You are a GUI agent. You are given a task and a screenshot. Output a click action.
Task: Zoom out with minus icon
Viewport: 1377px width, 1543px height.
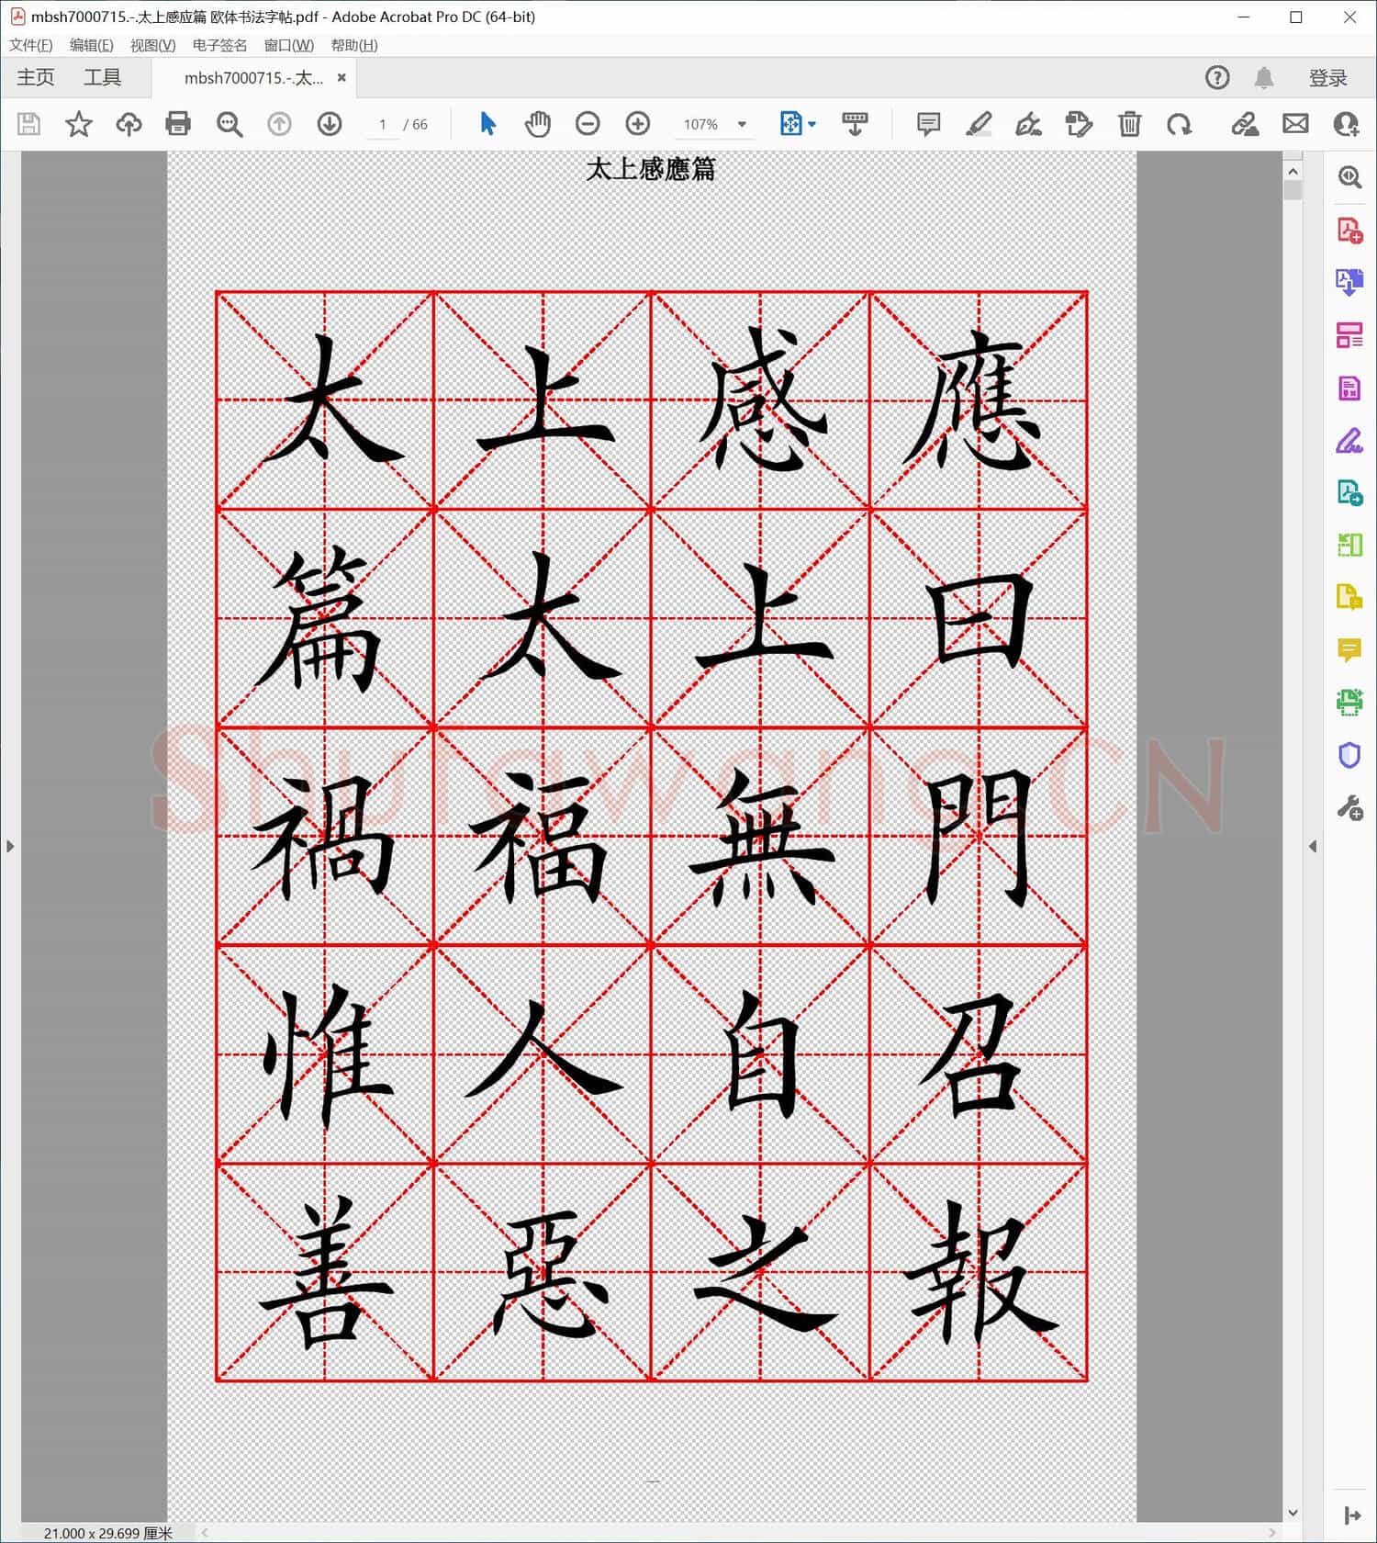click(588, 124)
